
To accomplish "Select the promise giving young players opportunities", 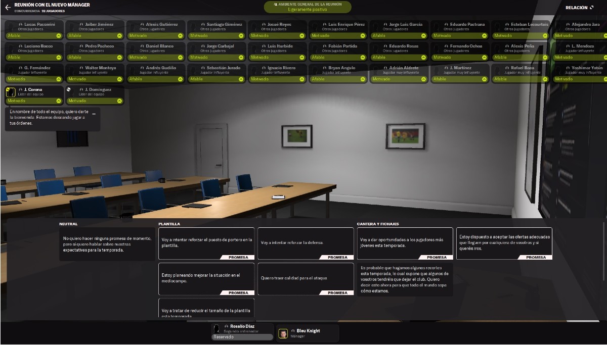I will coord(405,243).
